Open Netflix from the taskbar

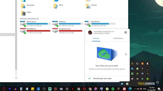pyautogui.click(x=73, y=89)
